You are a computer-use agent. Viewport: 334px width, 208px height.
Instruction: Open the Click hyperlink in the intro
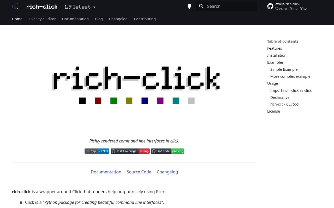click(77, 192)
